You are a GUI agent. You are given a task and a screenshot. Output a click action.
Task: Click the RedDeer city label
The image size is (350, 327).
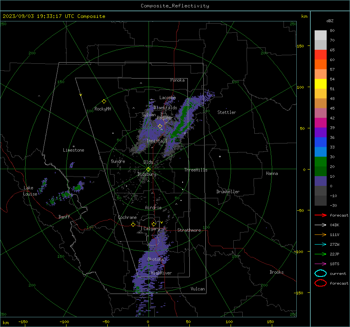pos(165,118)
